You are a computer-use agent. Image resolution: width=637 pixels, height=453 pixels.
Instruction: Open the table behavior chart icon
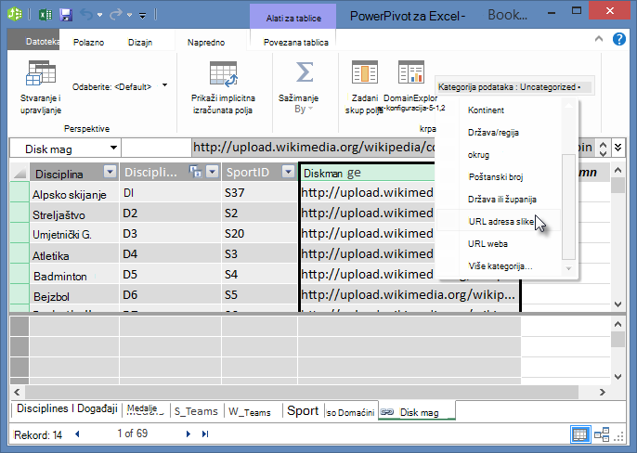pos(410,72)
